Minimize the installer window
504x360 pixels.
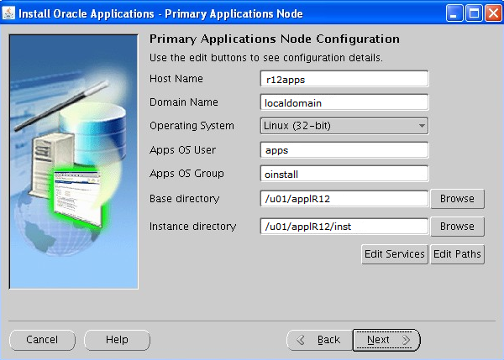pyautogui.click(x=454, y=13)
